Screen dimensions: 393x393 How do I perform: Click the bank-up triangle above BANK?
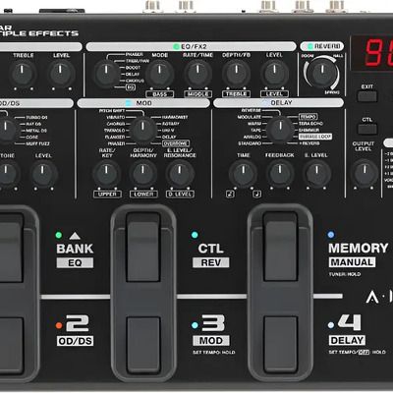75,236
